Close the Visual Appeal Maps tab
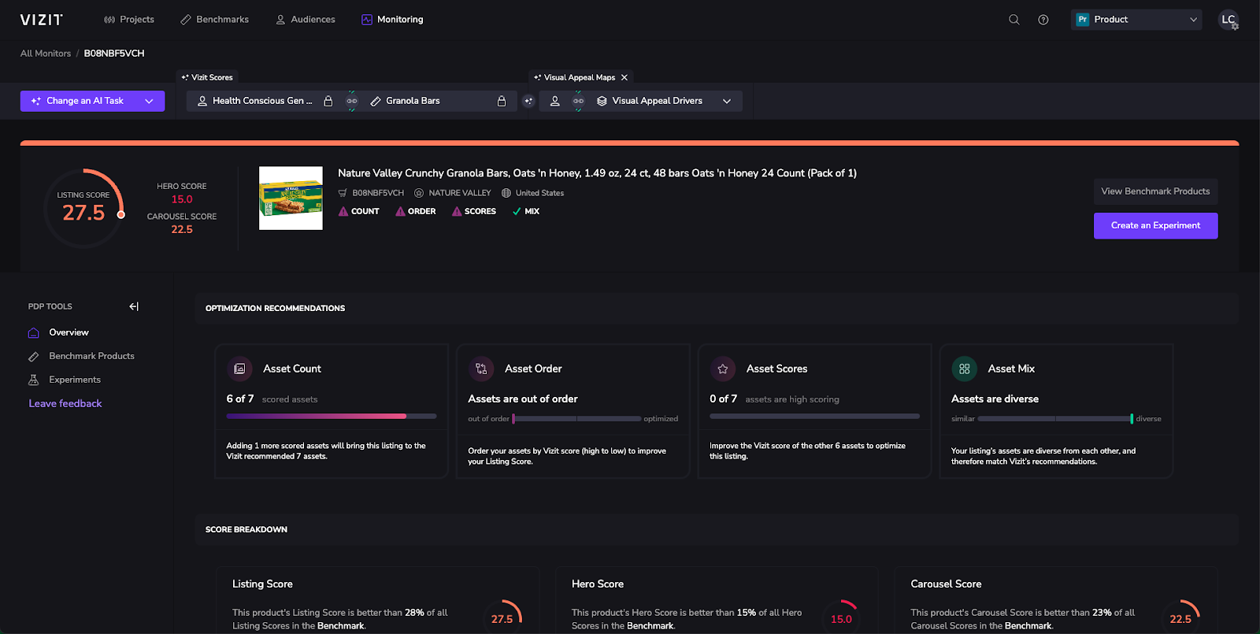 (x=624, y=77)
